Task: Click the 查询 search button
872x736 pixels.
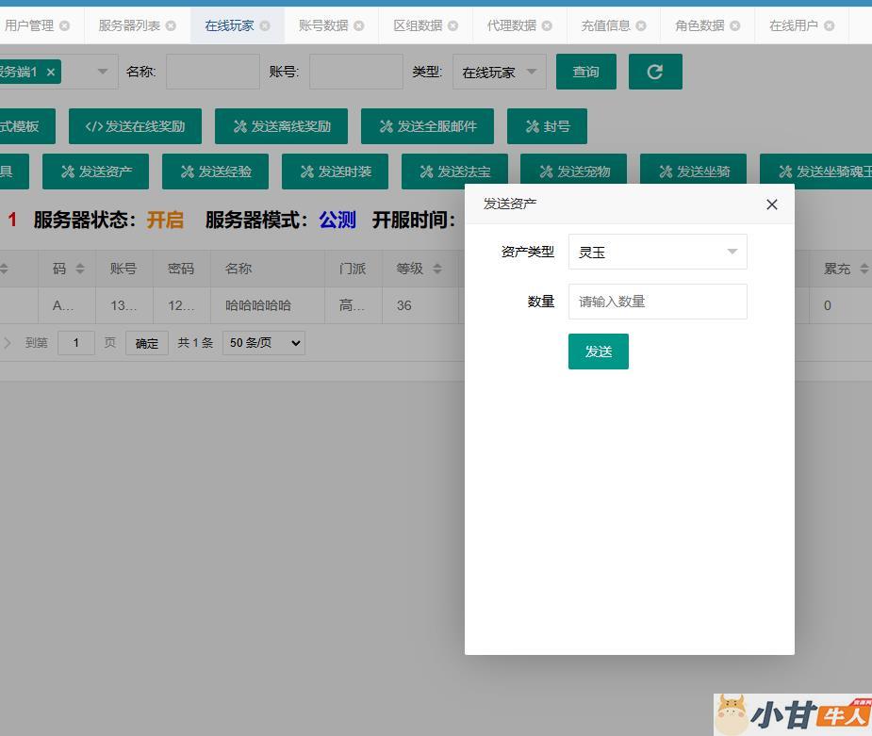Action: [x=585, y=72]
